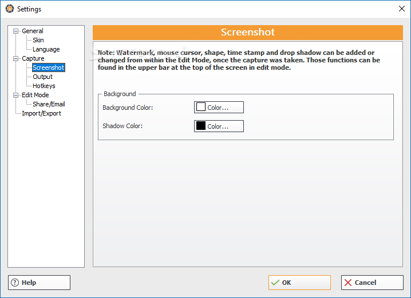Open the Import/Export settings page
Screen dimensions: 411x298
pos(41,113)
